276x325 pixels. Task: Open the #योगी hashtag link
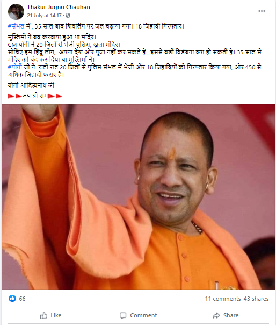(15, 67)
